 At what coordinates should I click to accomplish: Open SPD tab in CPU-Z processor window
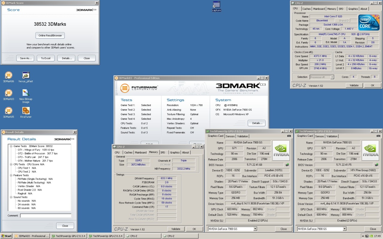[341, 9]
